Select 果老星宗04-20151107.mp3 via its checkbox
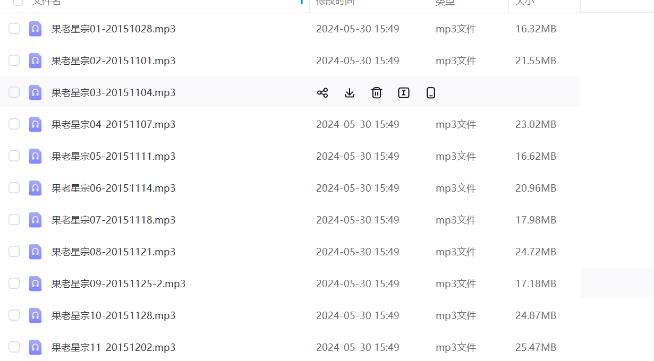This screenshot has height=361, width=654. [14, 124]
